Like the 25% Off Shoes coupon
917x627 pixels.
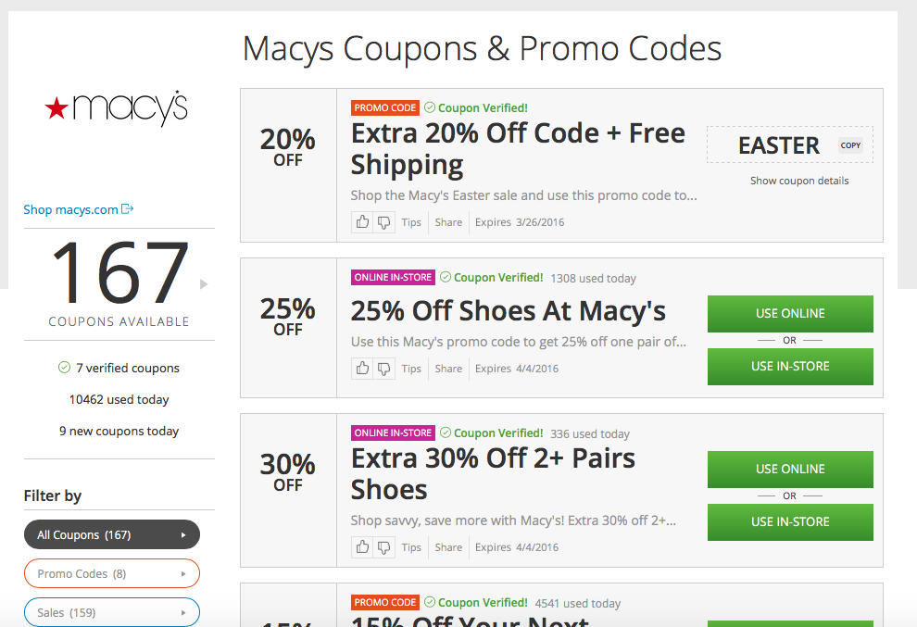pos(362,369)
